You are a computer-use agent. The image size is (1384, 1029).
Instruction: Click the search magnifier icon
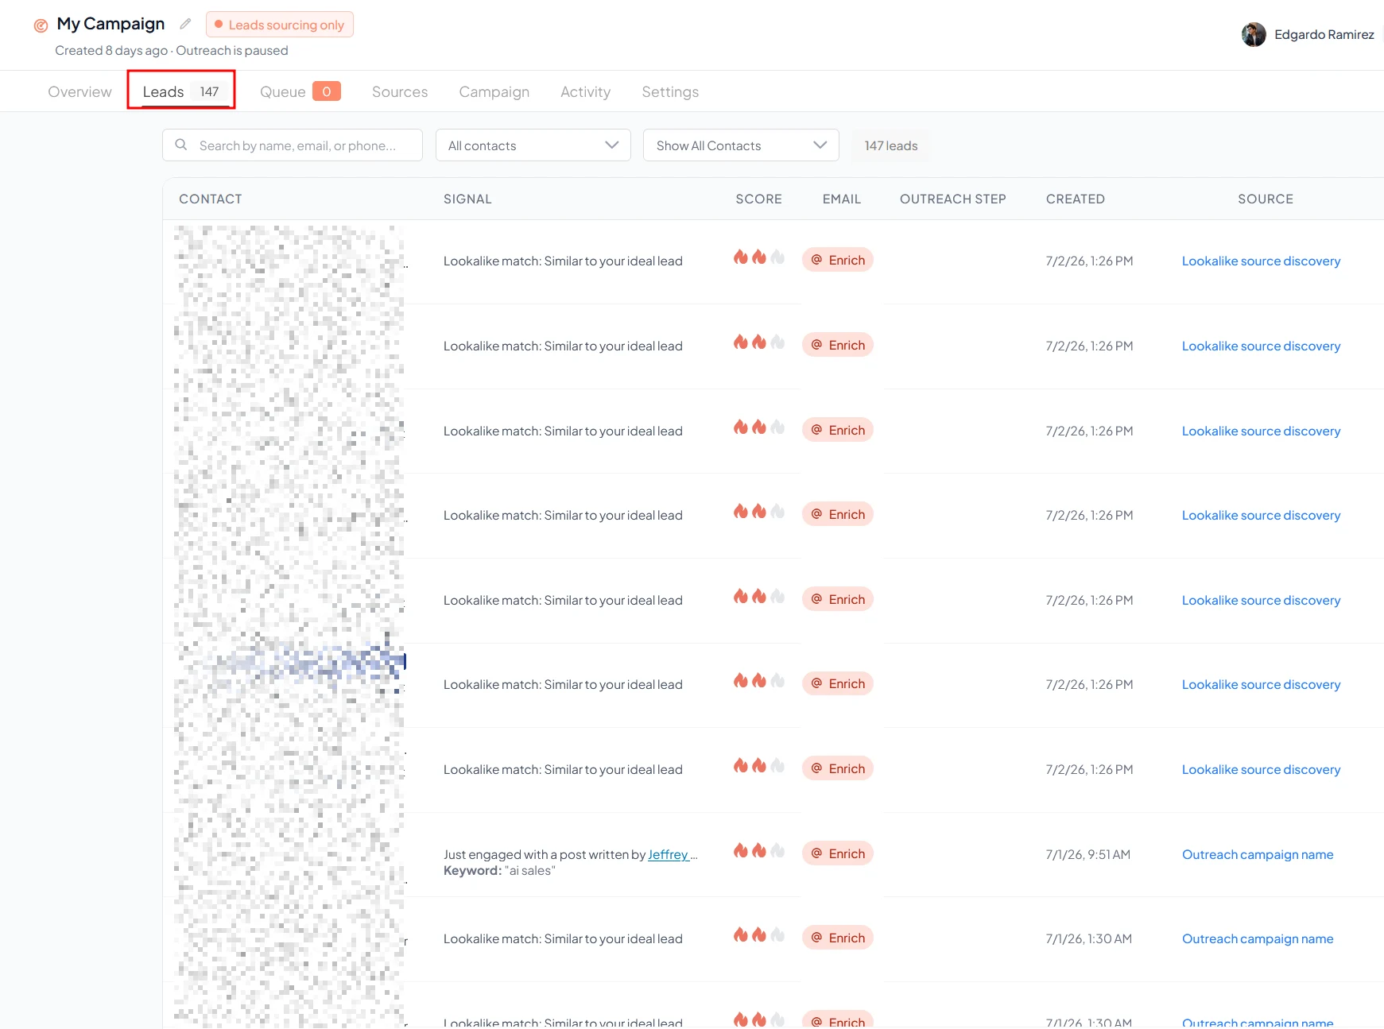click(x=181, y=145)
